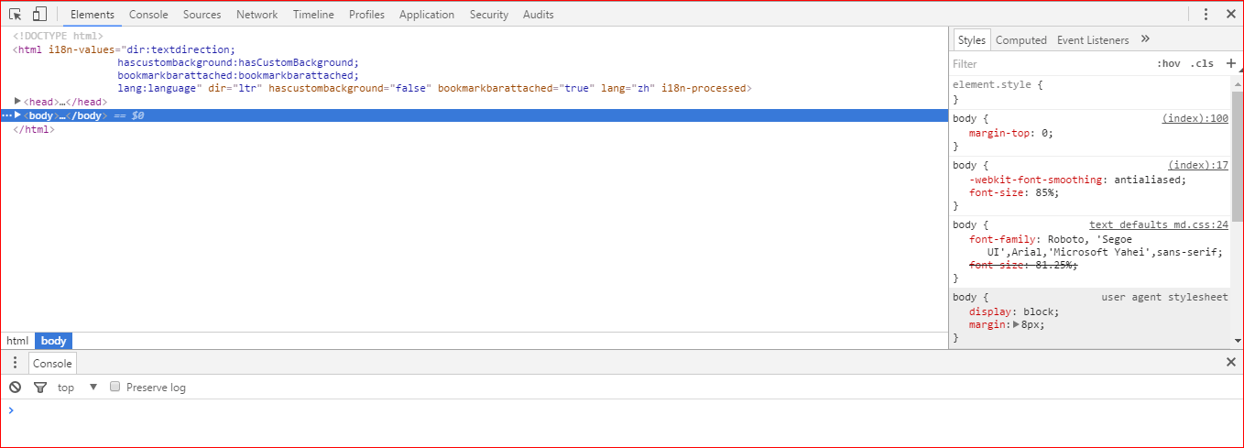This screenshot has height=448, width=1244.
Task: Open the Network tab
Action: [256, 15]
